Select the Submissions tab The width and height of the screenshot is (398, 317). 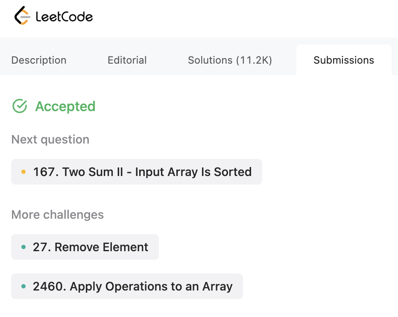tap(344, 60)
